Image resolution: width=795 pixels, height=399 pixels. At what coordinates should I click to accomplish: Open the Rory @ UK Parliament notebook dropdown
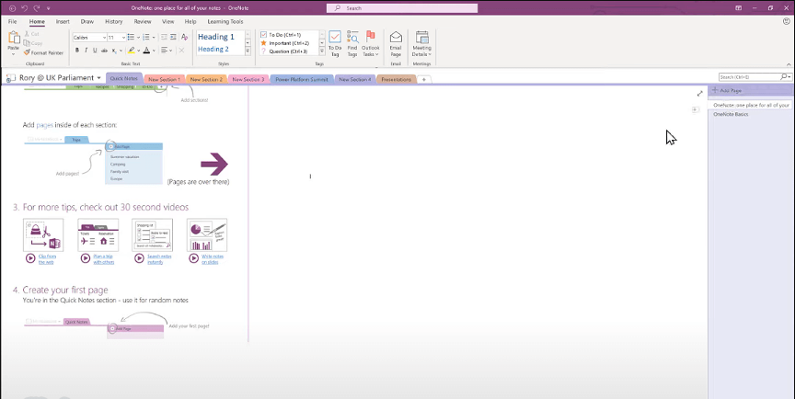click(98, 78)
